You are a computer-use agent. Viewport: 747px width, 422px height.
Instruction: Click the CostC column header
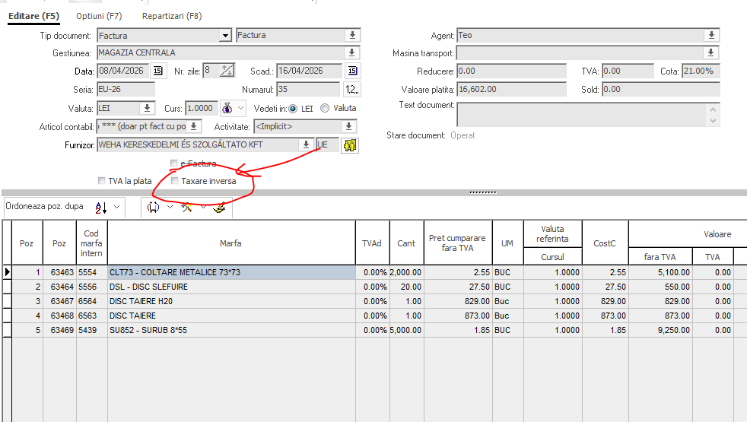[x=605, y=243]
